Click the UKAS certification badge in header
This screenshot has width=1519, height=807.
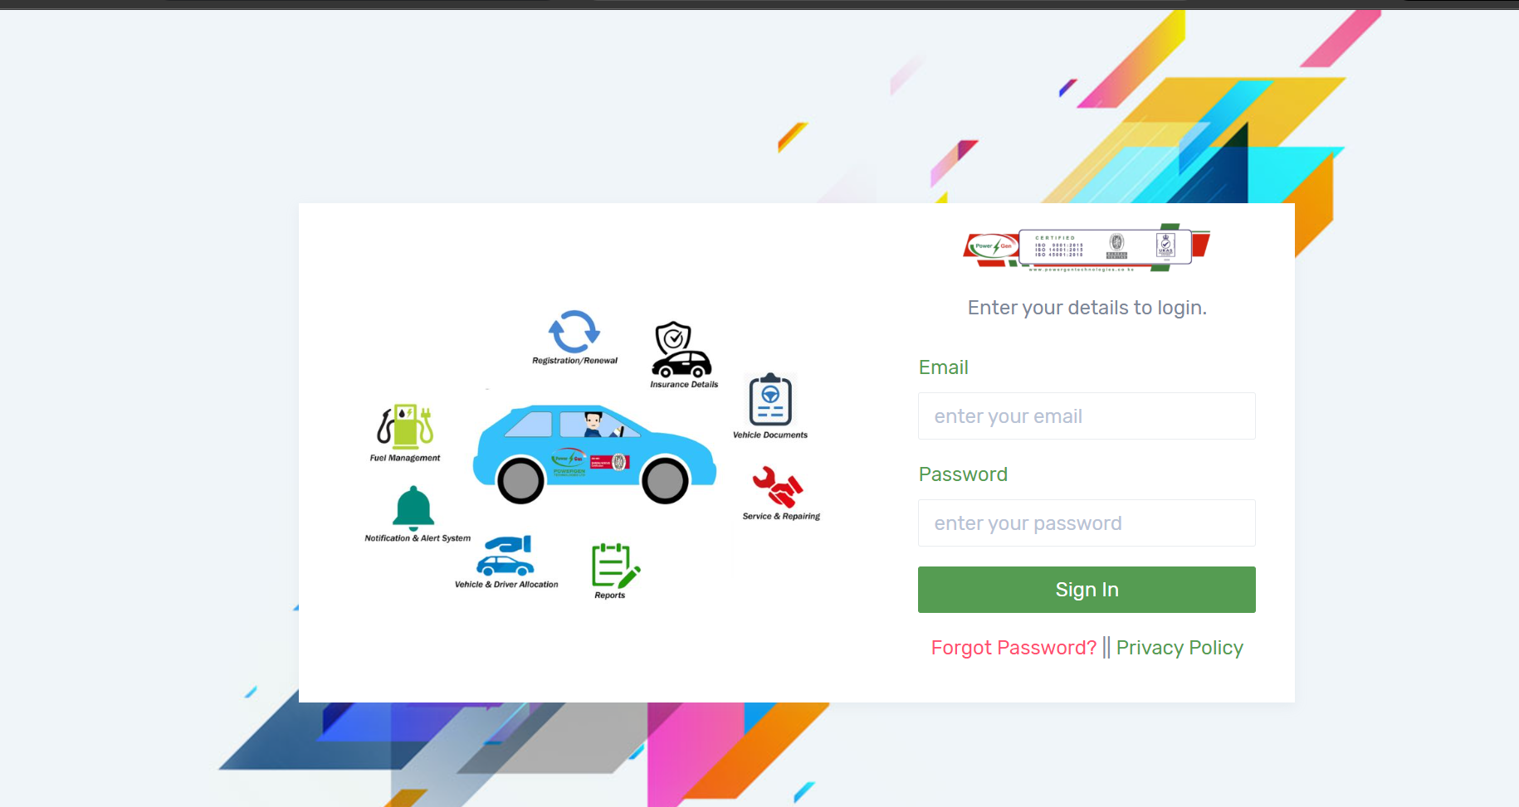click(1165, 246)
